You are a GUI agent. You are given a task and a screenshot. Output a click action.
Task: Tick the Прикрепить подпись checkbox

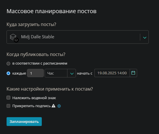point(9,106)
